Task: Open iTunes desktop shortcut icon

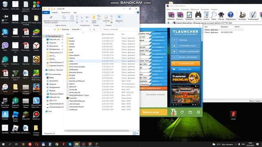Action: point(5,88)
